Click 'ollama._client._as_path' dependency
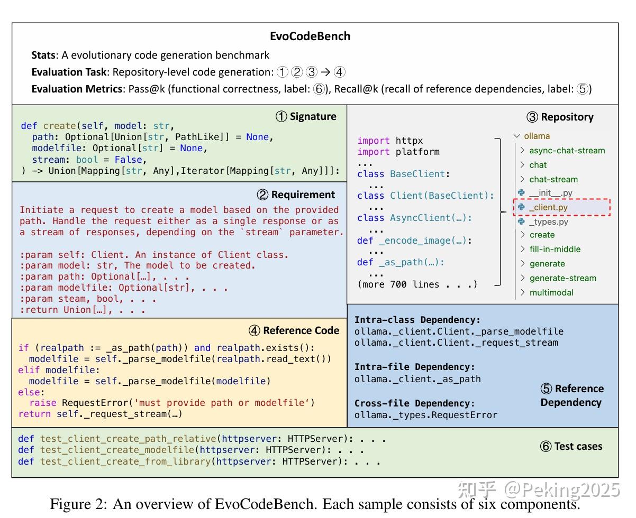Image resolution: width=636 pixels, height=518 pixels. coord(417,378)
